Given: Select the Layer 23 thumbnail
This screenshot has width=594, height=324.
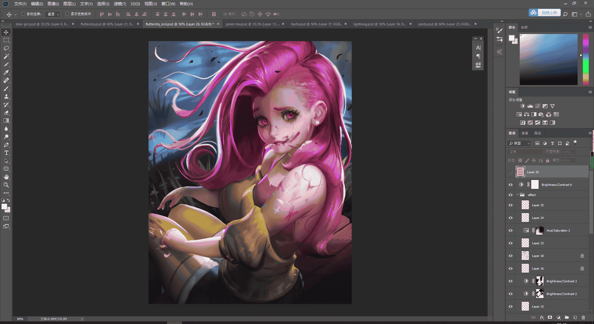Looking at the screenshot, I should [x=525, y=243].
